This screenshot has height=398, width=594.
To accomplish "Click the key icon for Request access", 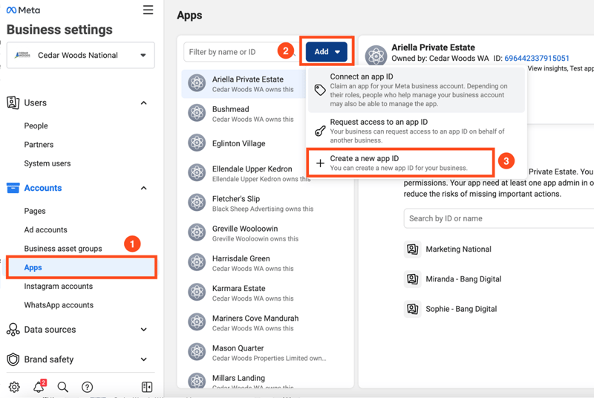I will (x=320, y=131).
